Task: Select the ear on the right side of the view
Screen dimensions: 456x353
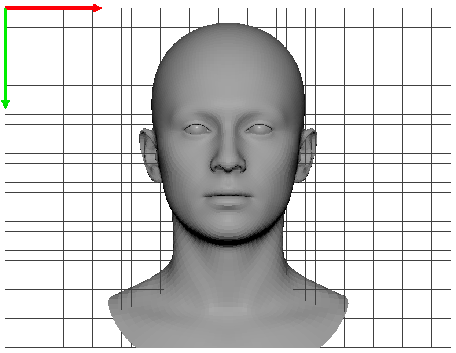Action: 308,154
